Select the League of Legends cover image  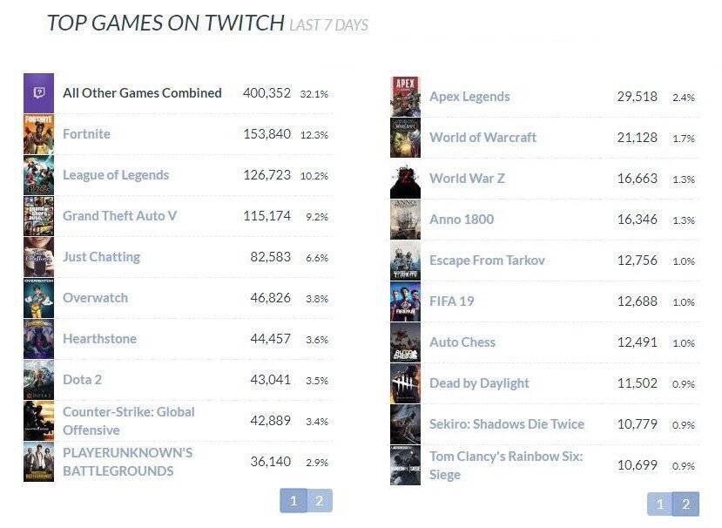click(38, 175)
